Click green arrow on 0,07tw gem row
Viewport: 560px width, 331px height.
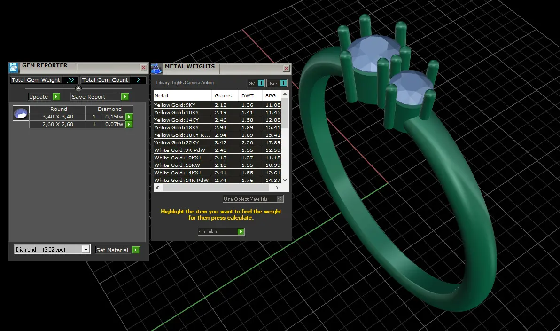coord(129,124)
